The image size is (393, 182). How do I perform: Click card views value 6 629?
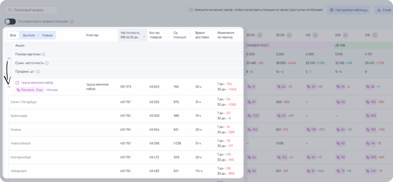pos(251,54)
